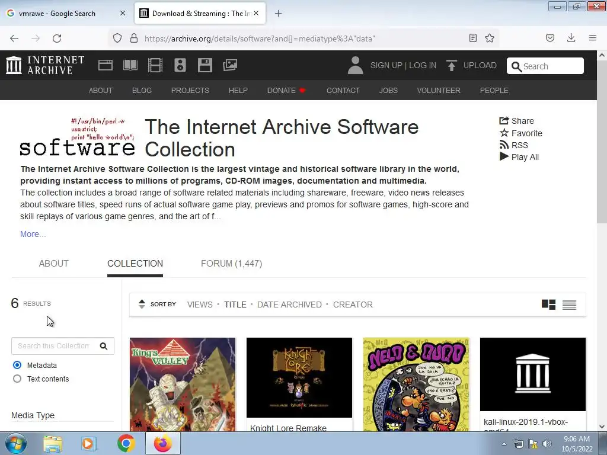The height and width of the screenshot is (455, 607).
Task: Open the Software floppy disk icon
Action: coord(205,65)
